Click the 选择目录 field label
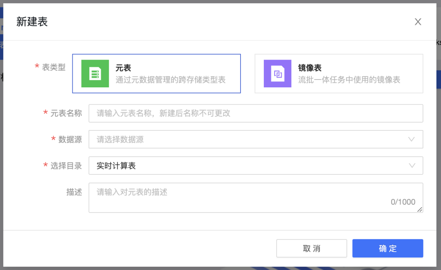The width and height of the screenshot is (441, 270). coord(66,166)
